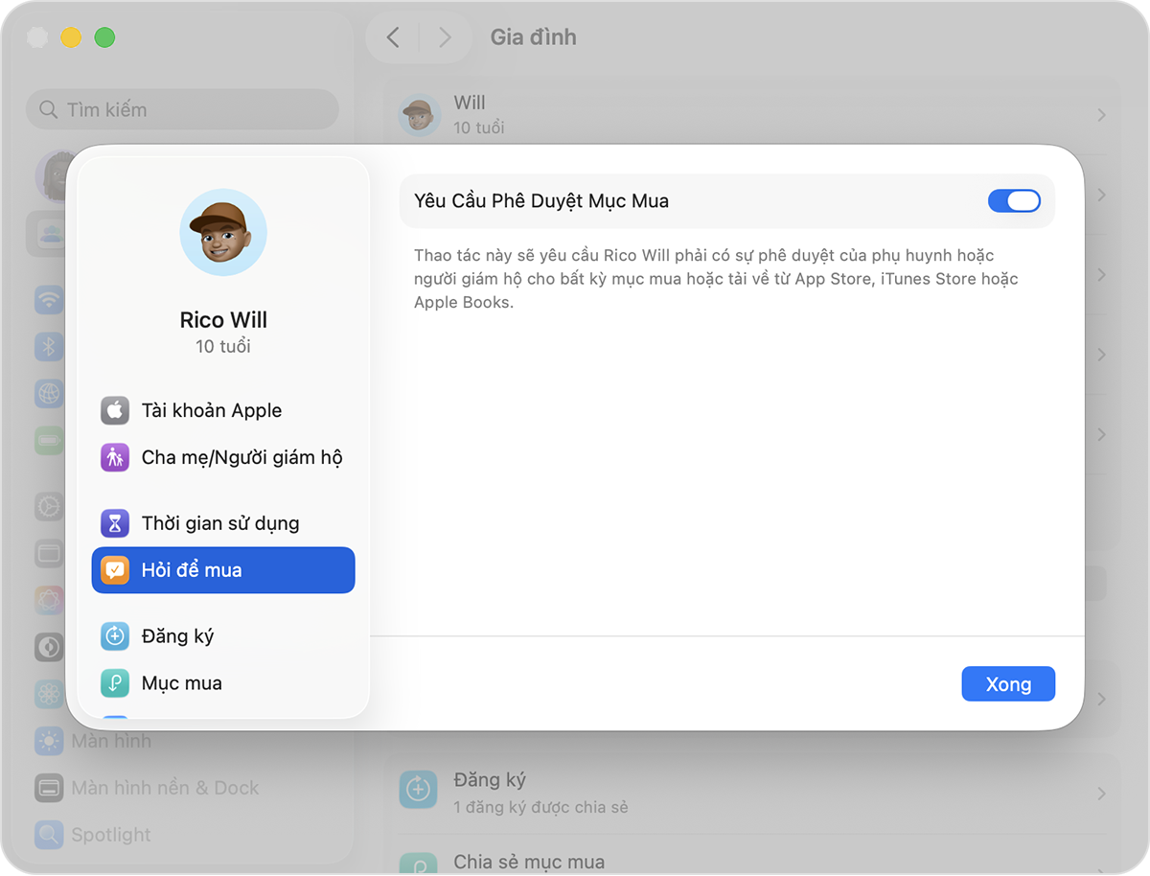
Task: Click the Màn hình sun icon
Action: coord(49,741)
